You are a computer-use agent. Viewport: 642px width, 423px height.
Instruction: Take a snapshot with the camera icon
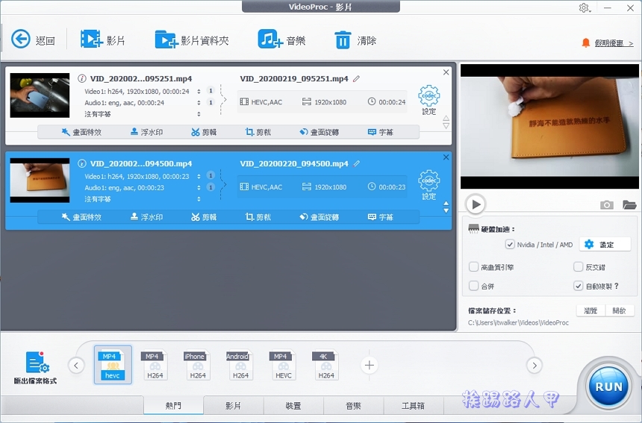[x=606, y=204]
